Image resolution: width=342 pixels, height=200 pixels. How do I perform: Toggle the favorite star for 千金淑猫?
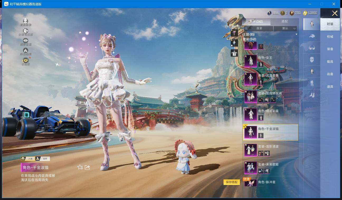[x=80, y=167]
